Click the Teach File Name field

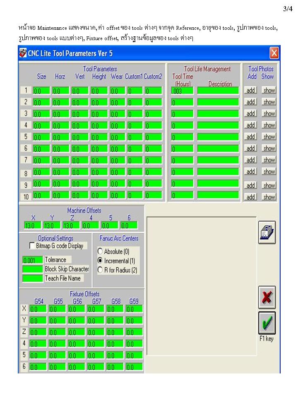pyautogui.click(x=33, y=278)
